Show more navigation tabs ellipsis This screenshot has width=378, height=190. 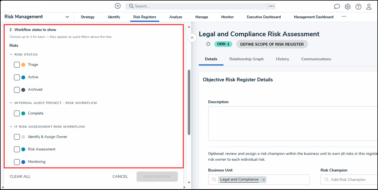344,17
